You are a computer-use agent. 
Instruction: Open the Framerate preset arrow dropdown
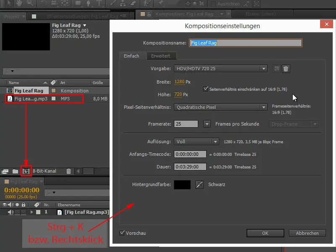[x=207, y=124]
